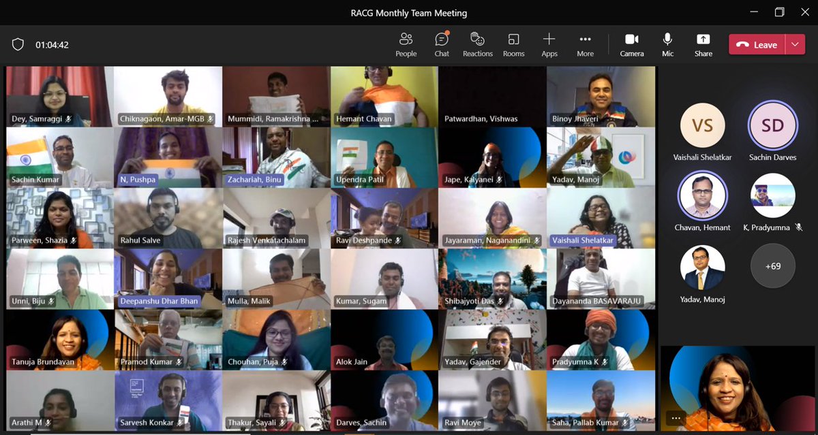
Task: Select Saha, Pallab Kumar video tile
Action: (x=601, y=401)
